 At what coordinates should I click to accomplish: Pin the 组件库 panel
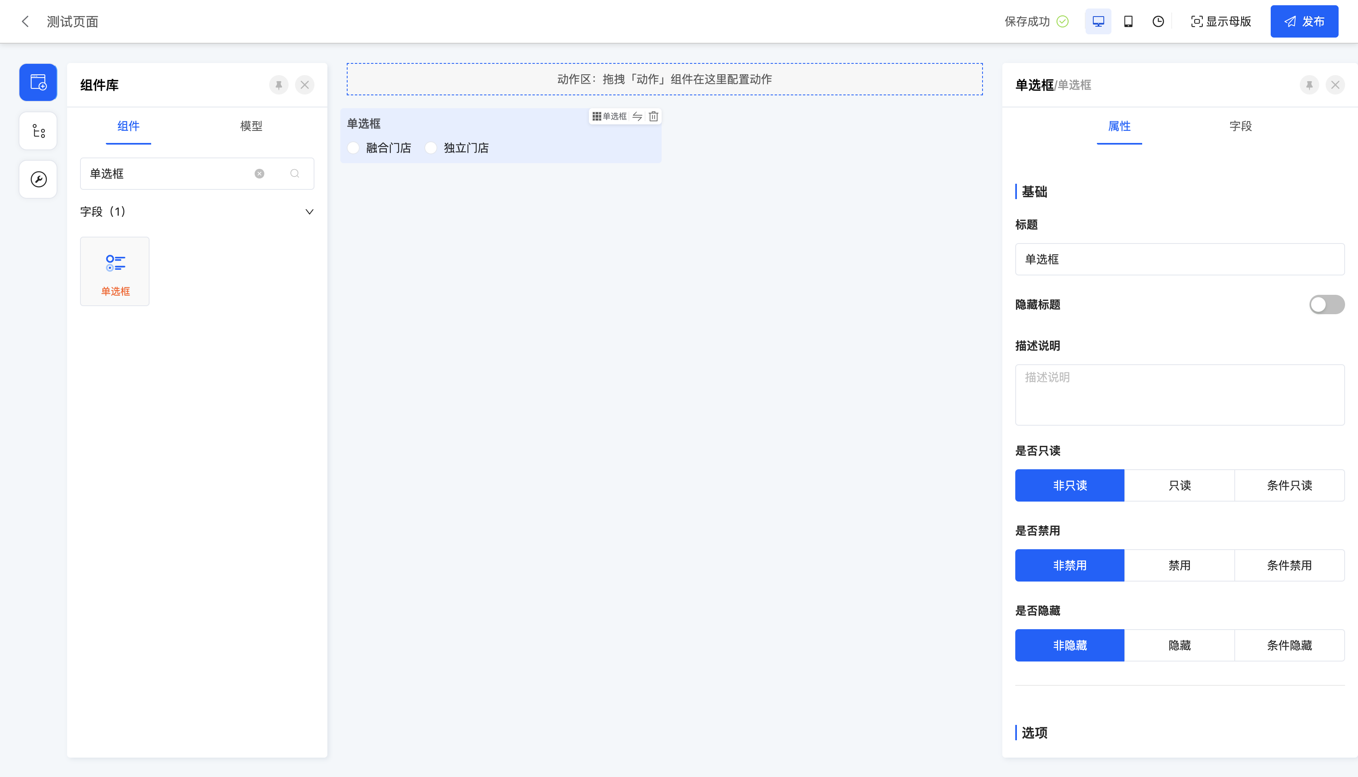tap(279, 85)
